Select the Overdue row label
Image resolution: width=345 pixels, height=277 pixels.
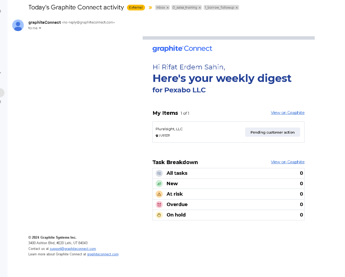[x=177, y=204]
